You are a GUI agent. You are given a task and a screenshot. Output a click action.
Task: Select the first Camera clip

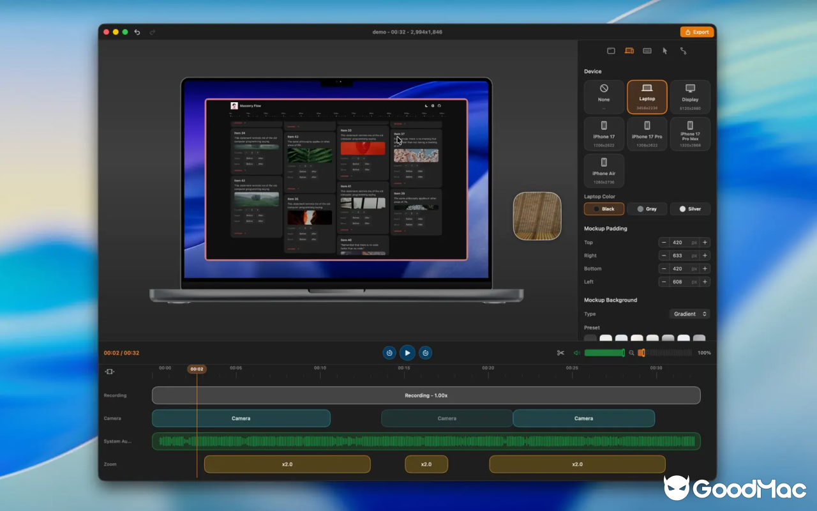(241, 418)
